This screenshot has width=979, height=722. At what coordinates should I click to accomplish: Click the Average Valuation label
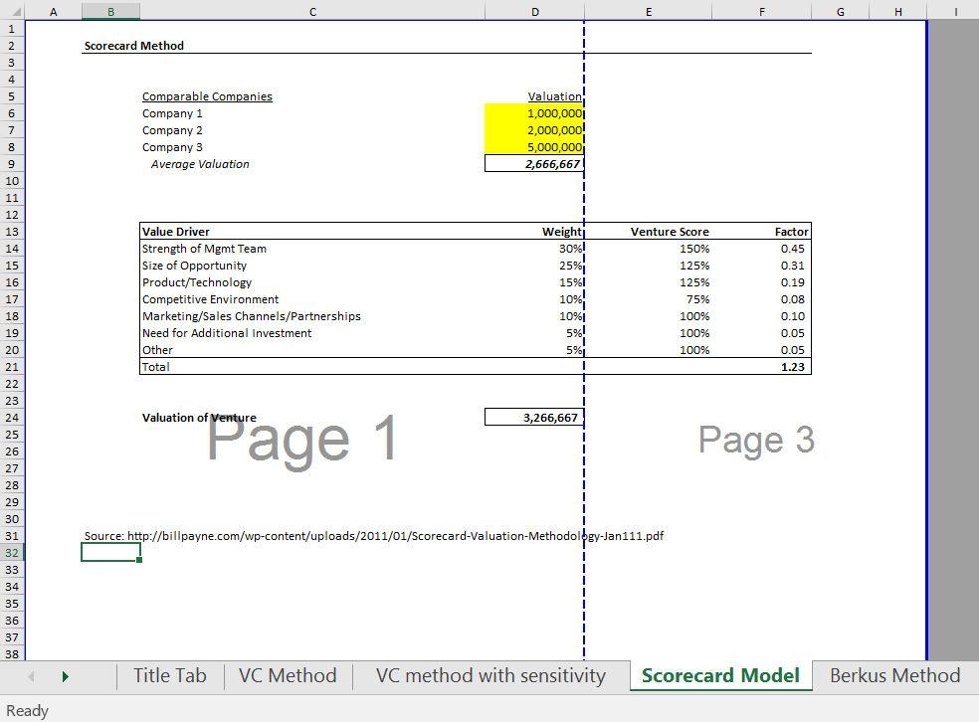(x=200, y=163)
